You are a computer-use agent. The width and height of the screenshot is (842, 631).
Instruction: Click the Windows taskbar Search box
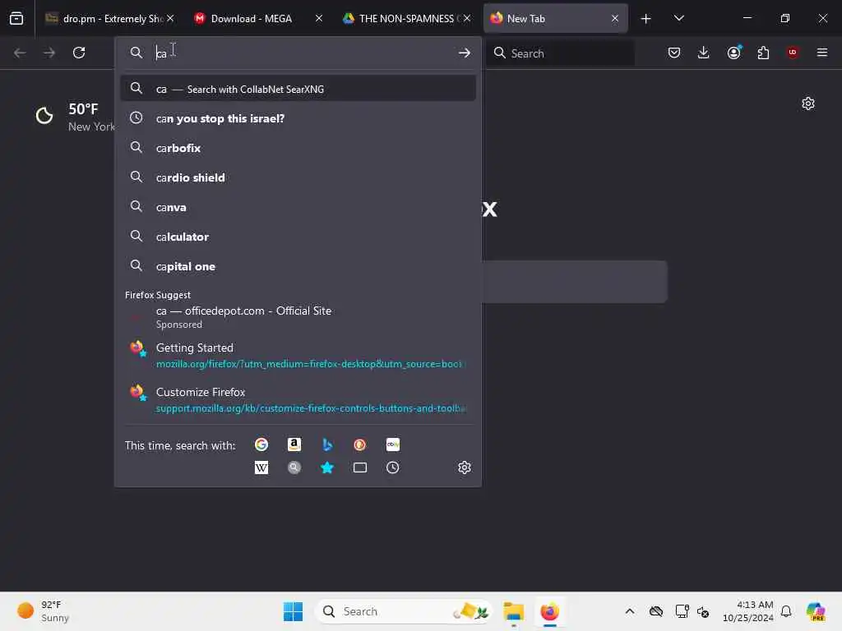tap(404, 611)
